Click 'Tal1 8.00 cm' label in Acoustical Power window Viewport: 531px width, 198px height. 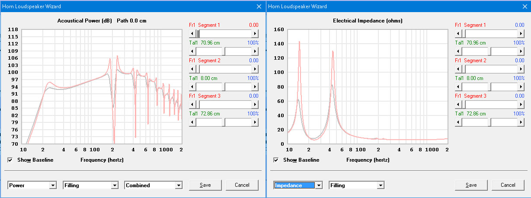tap(203, 78)
